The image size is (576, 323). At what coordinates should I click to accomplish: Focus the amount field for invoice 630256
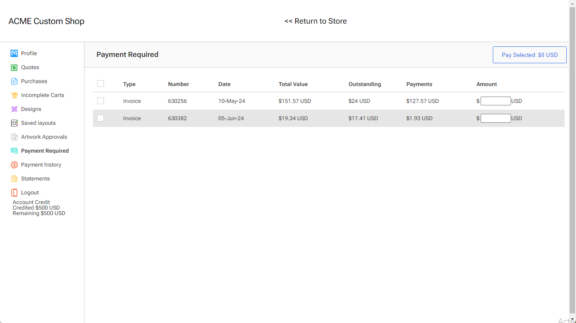click(496, 101)
